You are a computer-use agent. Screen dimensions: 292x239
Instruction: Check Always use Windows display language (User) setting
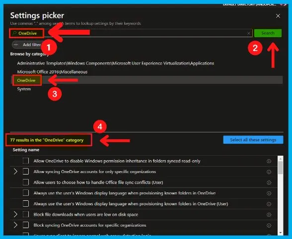26,203
